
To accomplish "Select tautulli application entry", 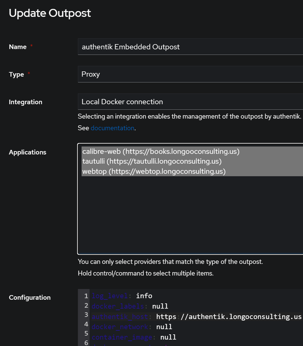I will click(x=192, y=161).
